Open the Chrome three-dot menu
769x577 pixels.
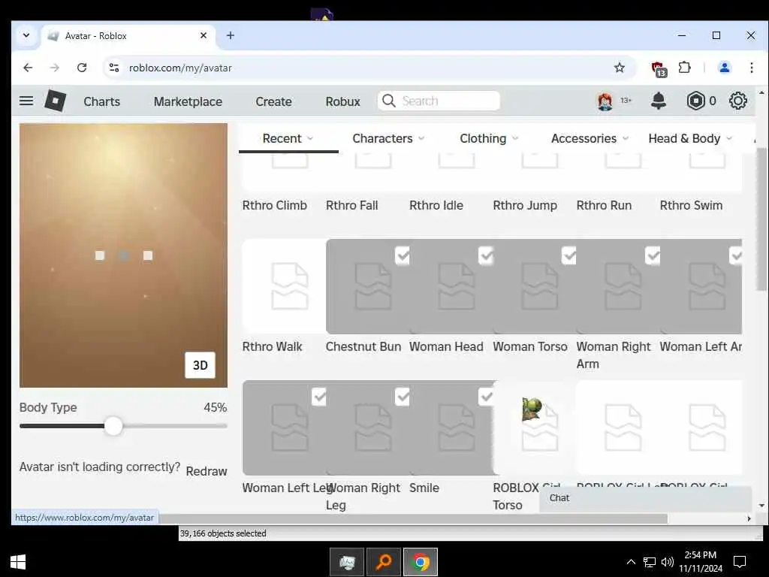(751, 68)
